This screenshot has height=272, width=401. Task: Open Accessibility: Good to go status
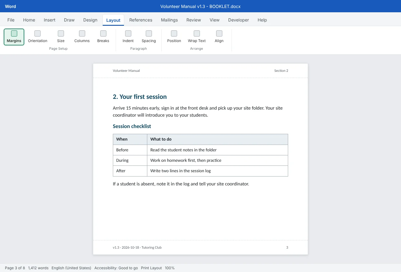pyautogui.click(x=116, y=268)
